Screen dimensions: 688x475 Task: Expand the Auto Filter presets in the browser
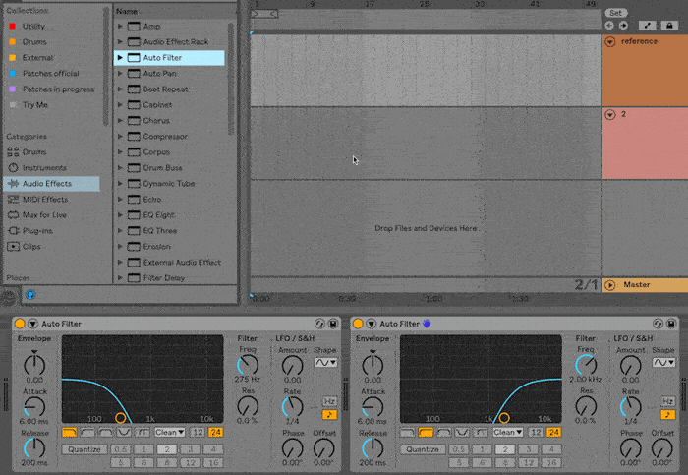[120, 57]
